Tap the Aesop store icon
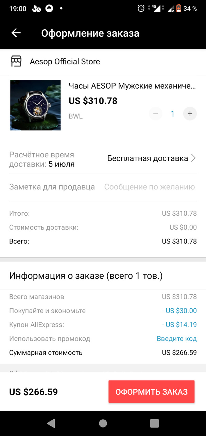This screenshot has height=436, width=206. point(16,61)
